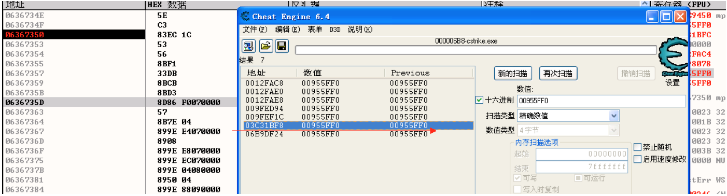Click the 再次扫描 button
The image size is (727, 196).
[x=558, y=73]
